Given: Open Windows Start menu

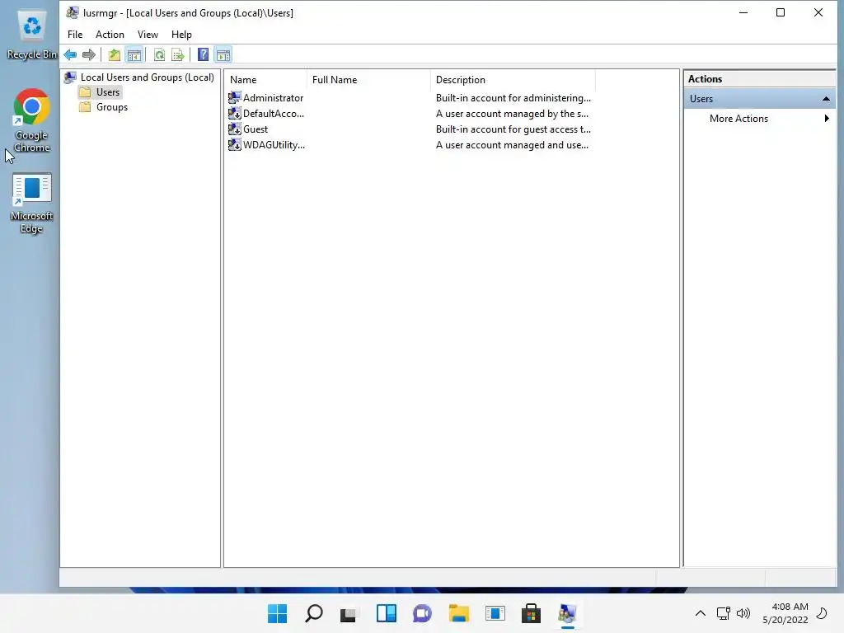Looking at the screenshot, I should 277,613.
